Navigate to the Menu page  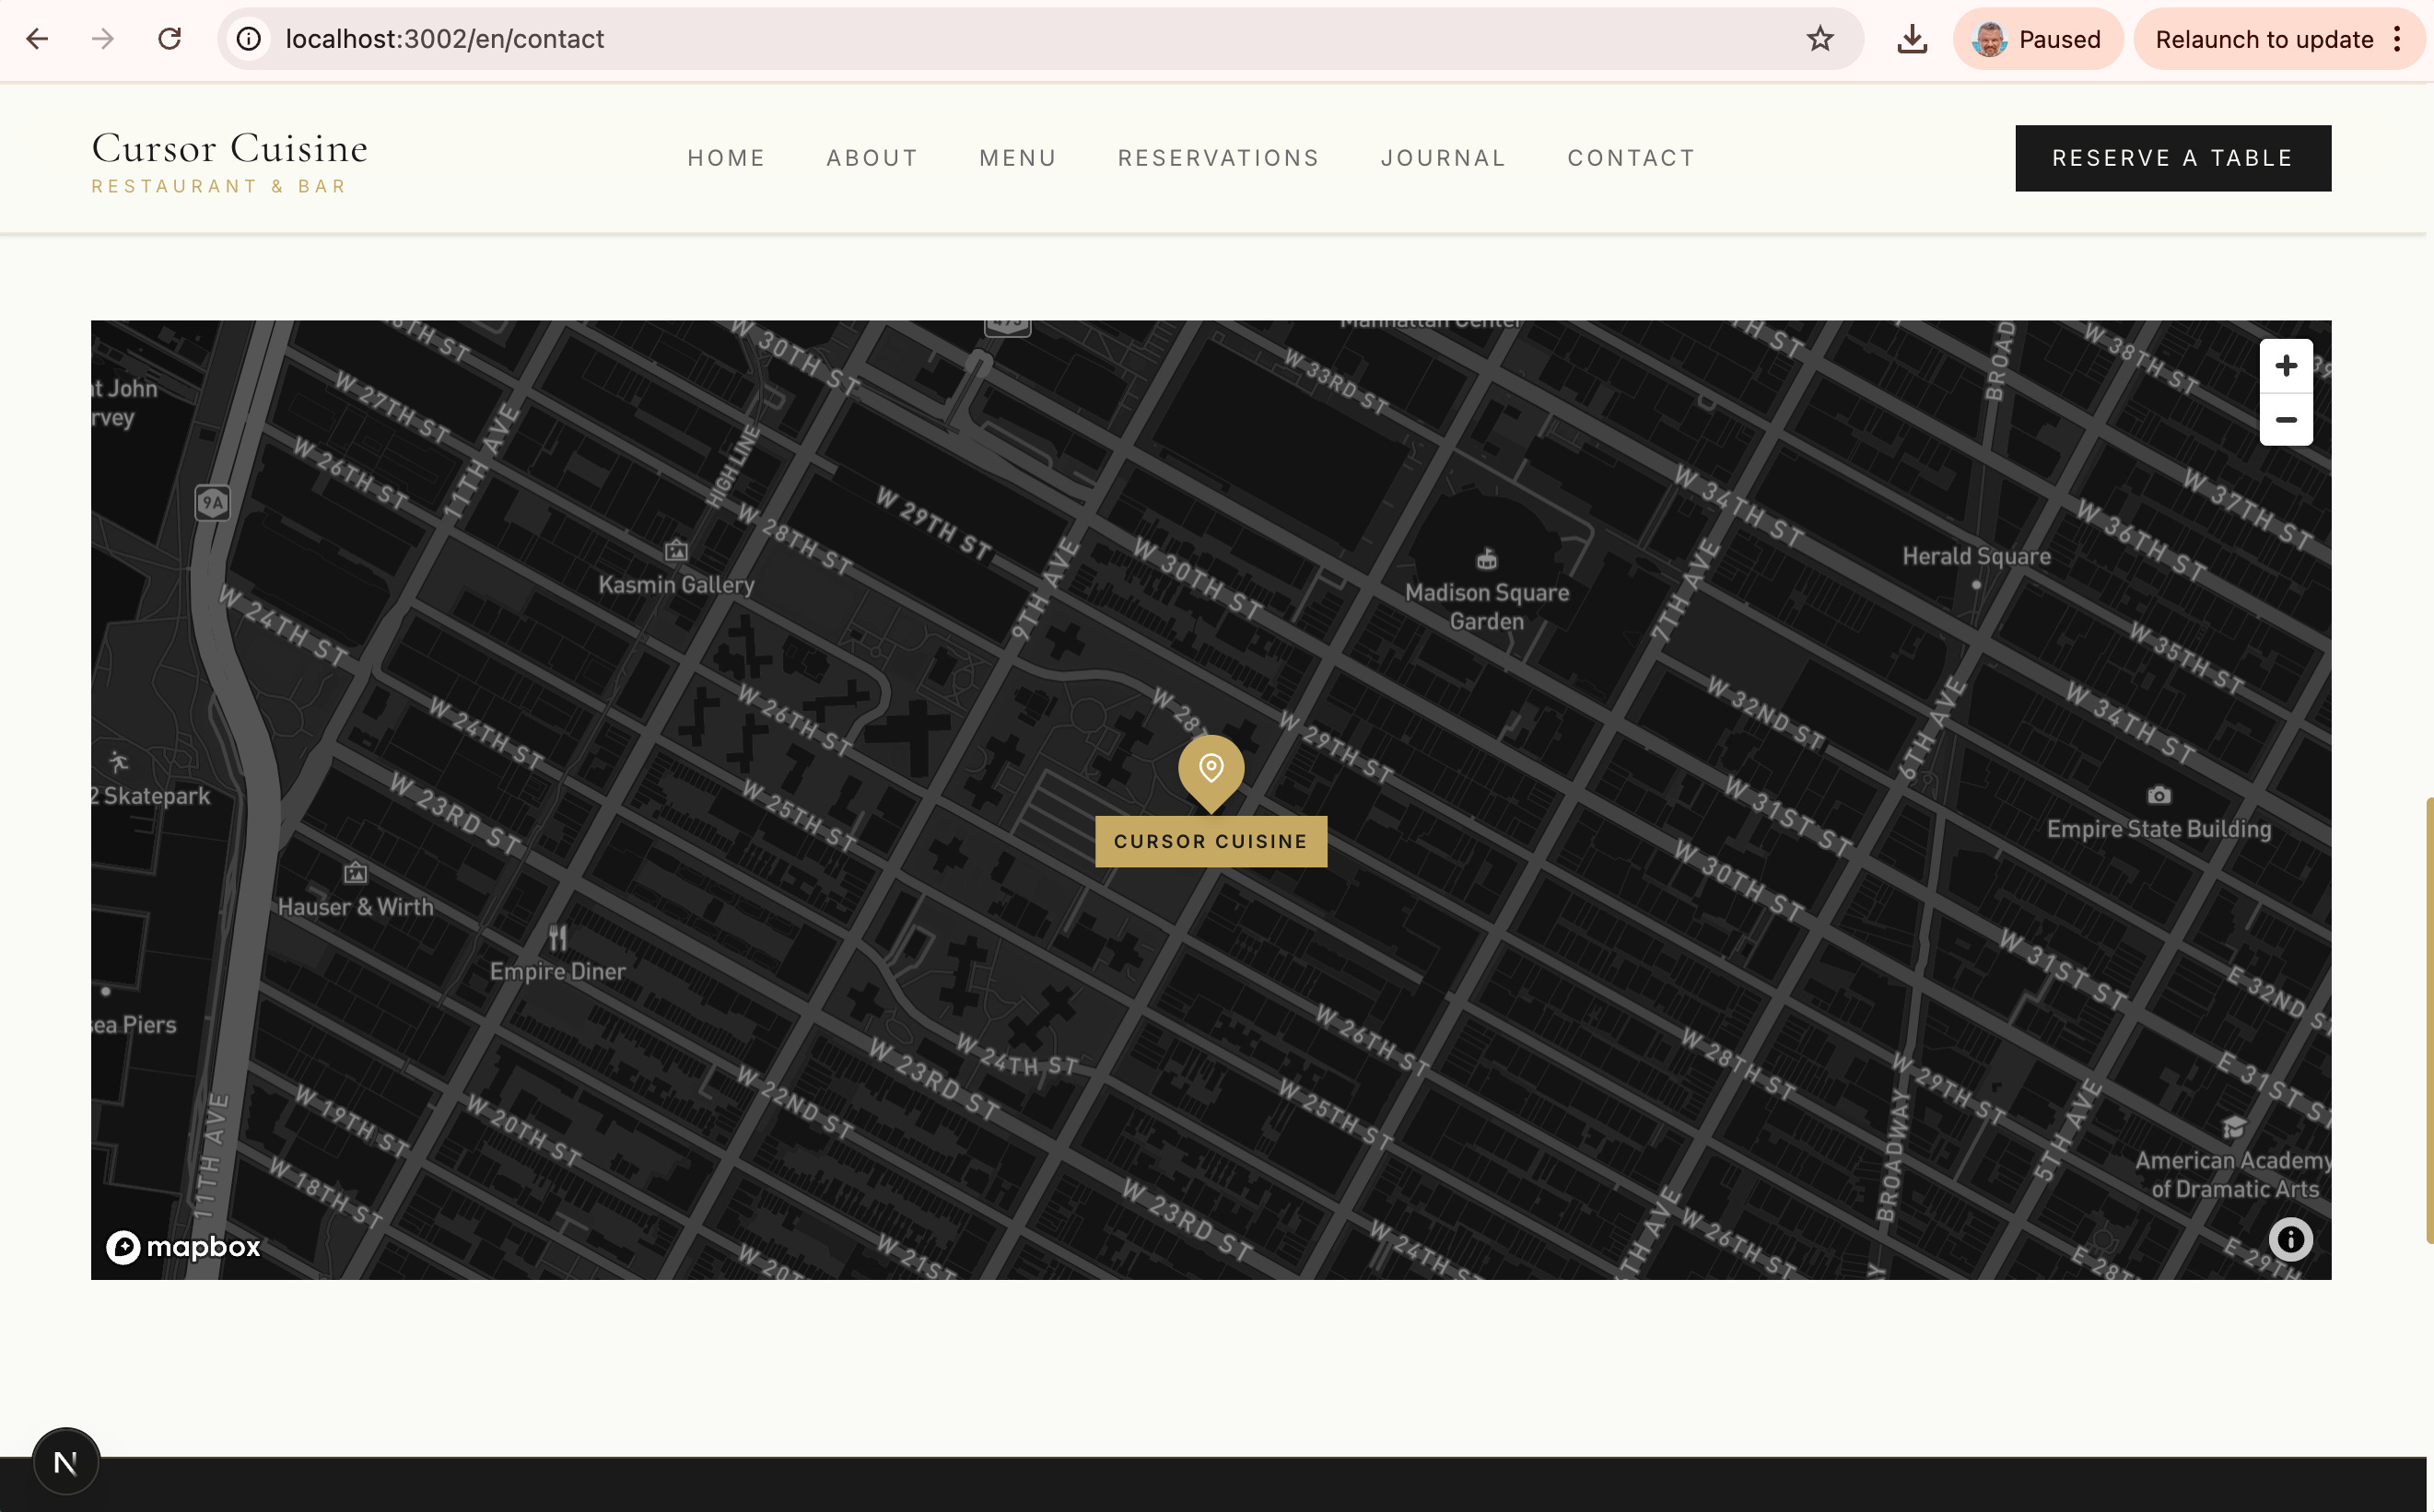tap(1017, 158)
